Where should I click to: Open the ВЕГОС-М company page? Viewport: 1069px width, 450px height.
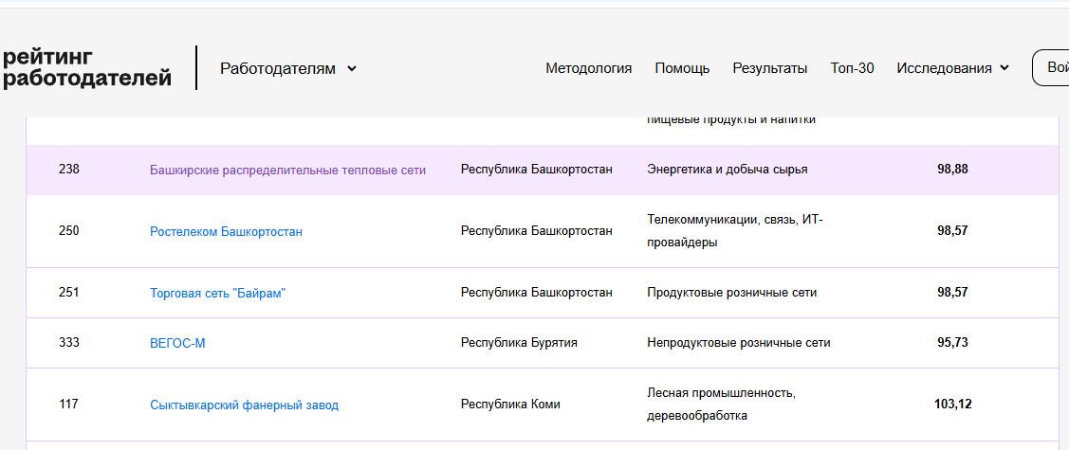point(177,344)
